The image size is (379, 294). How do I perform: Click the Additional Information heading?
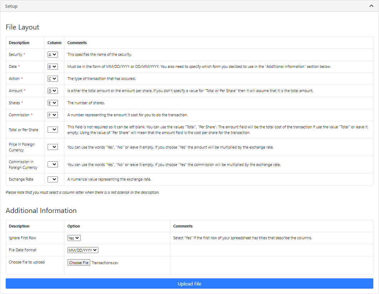point(41,210)
